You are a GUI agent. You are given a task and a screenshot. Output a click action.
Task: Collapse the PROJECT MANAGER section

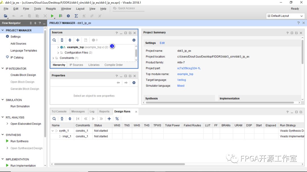pos(3,30)
